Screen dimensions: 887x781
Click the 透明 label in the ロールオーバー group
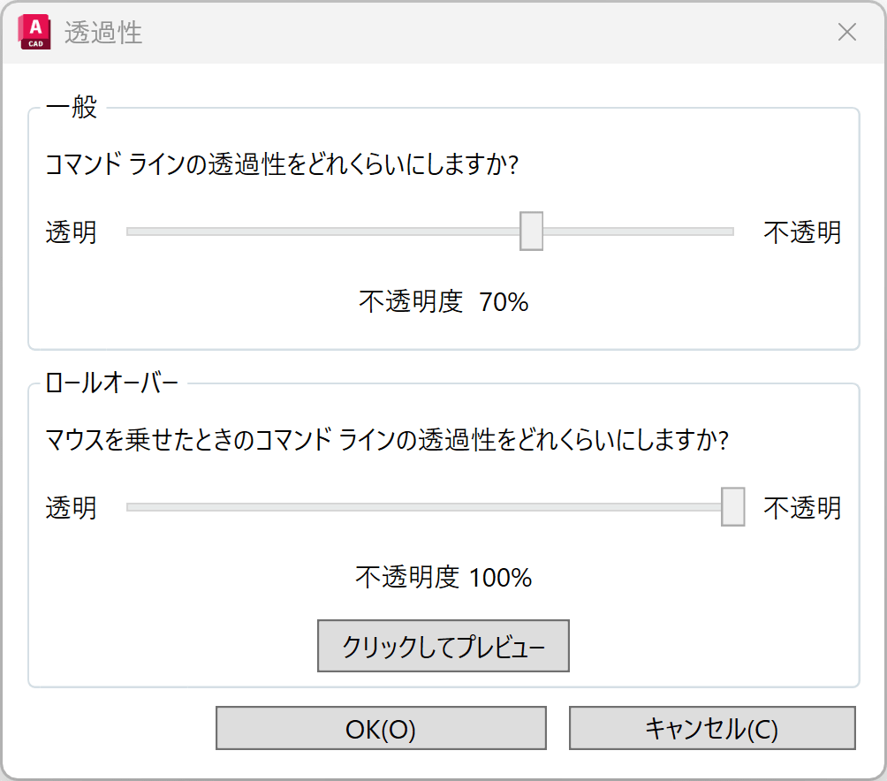tap(72, 509)
